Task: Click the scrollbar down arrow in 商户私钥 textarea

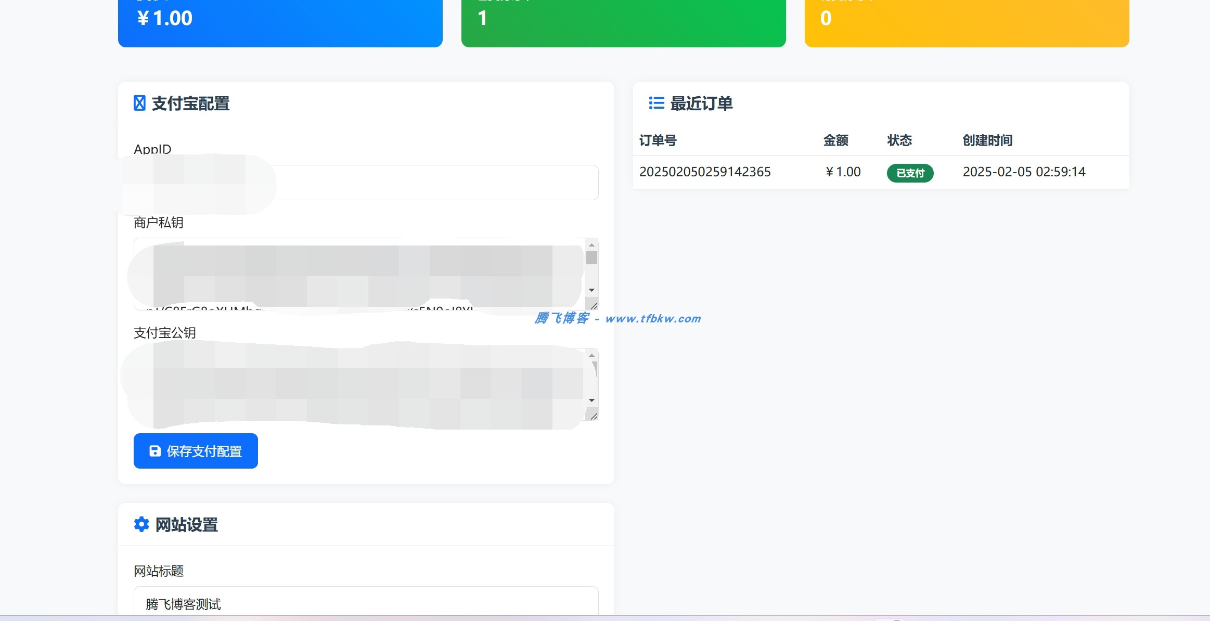Action: pos(591,290)
